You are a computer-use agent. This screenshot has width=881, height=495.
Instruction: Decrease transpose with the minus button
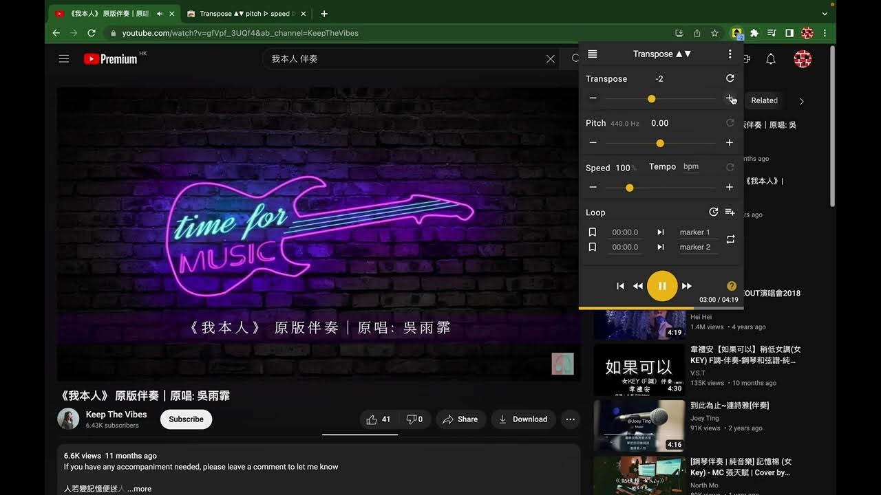pyautogui.click(x=593, y=99)
